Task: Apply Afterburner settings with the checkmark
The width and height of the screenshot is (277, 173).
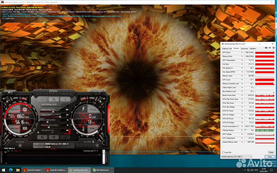Action: [x=65, y=137]
